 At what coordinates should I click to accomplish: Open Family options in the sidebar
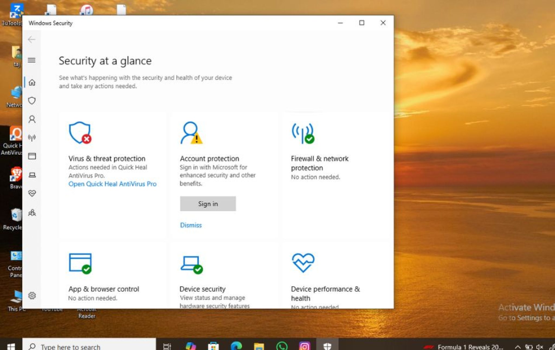coord(32,213)
